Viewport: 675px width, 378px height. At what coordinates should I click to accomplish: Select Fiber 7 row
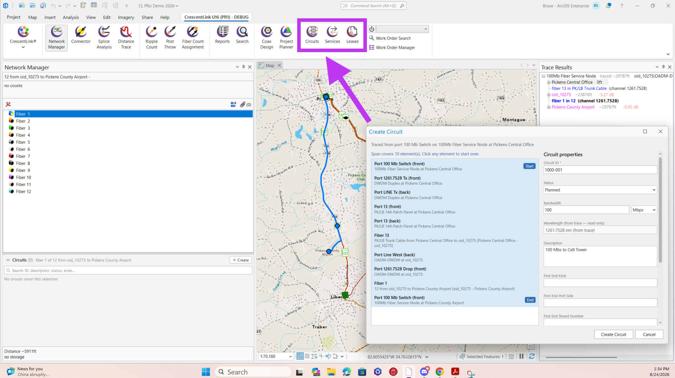click(x=128, y=156)
